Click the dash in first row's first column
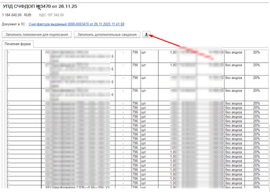Image resolution: width=270 pixels, height=192 pixels. click(x=9, y=53)
